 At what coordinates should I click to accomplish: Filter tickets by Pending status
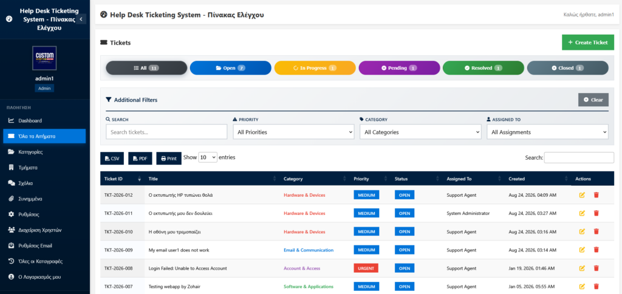tap(399, 68)
